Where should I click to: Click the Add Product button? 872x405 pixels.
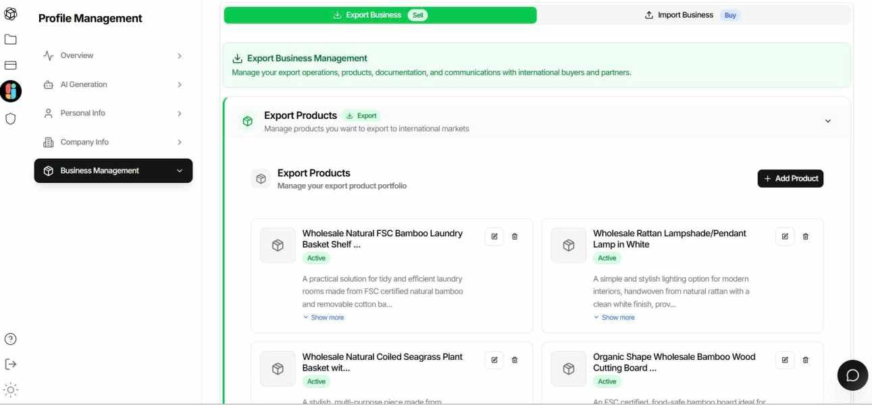(x=790, y=178)
